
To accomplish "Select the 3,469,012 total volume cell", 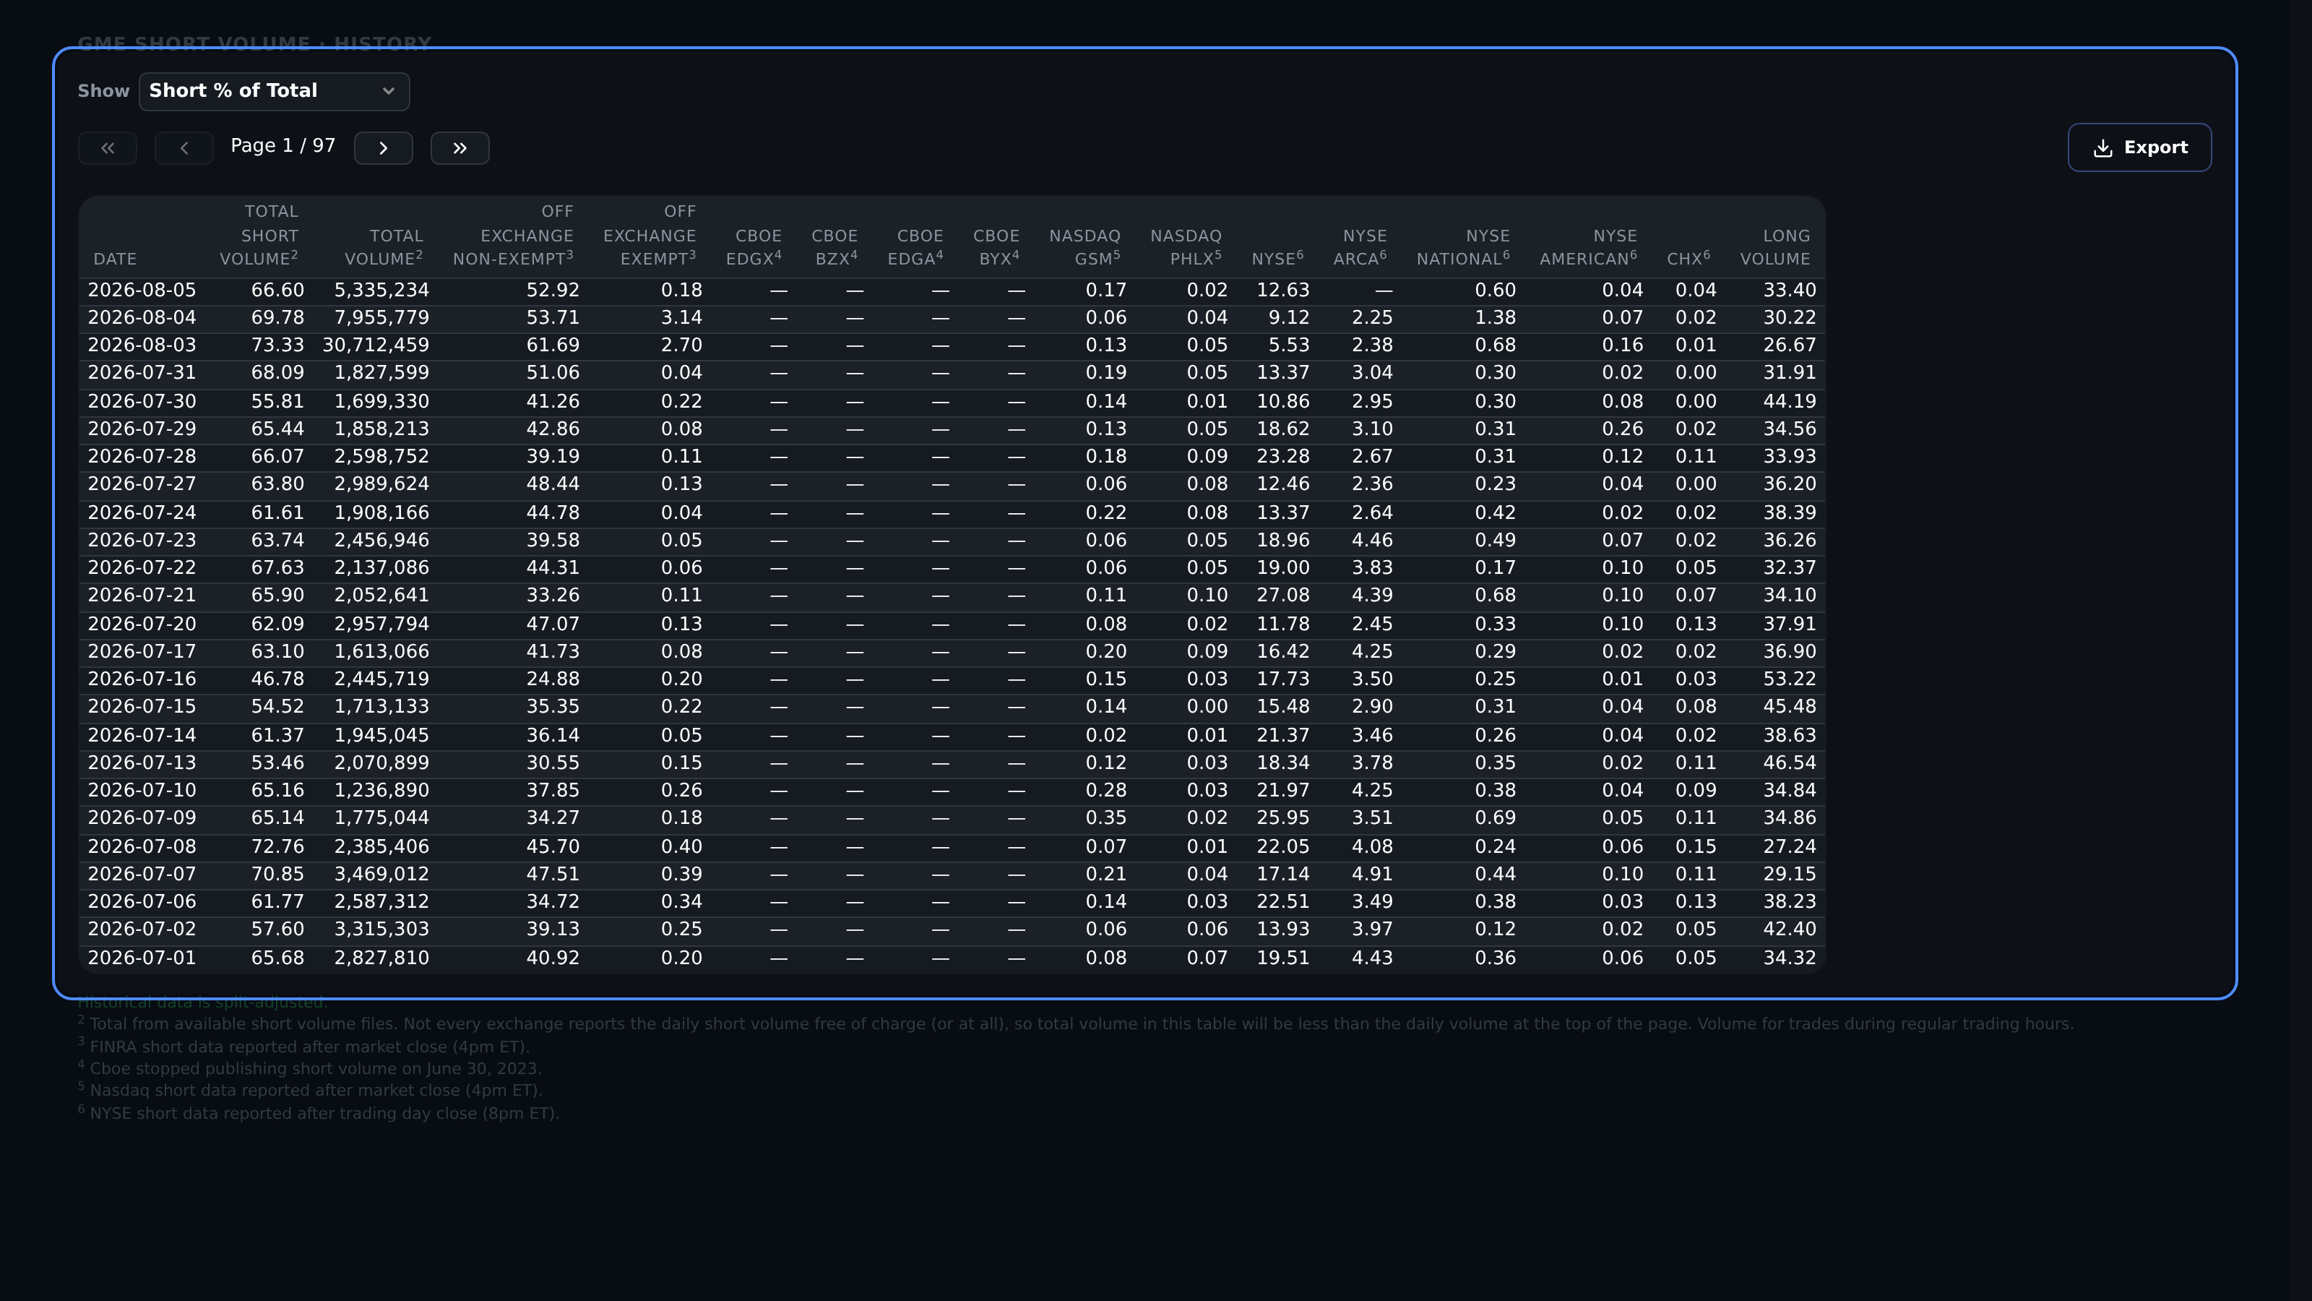I will click(x=381, y=875).
